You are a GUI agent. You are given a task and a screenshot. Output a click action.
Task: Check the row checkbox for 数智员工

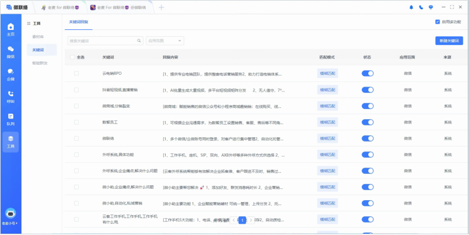(76, 122)
